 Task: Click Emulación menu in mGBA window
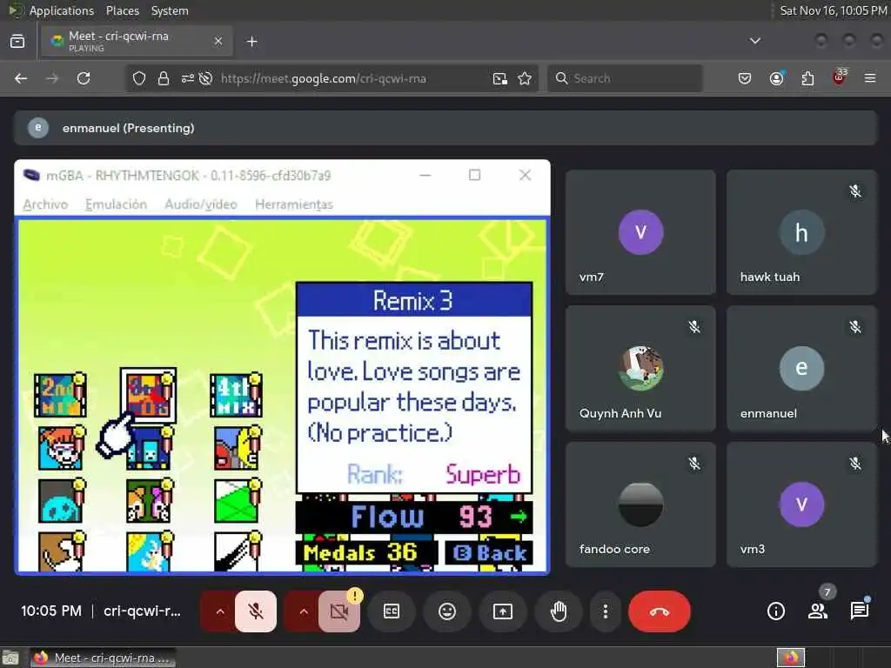tap(116, 204)
